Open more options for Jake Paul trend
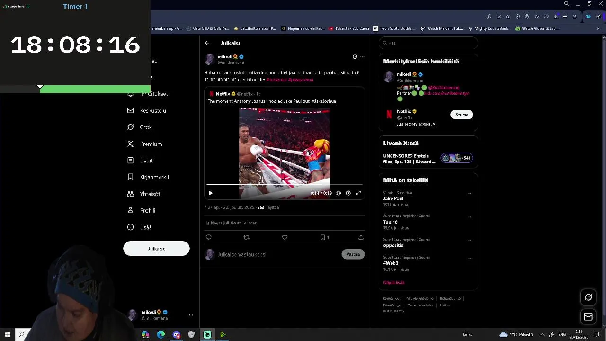The image size is (606, 341). tap(470, 193)
